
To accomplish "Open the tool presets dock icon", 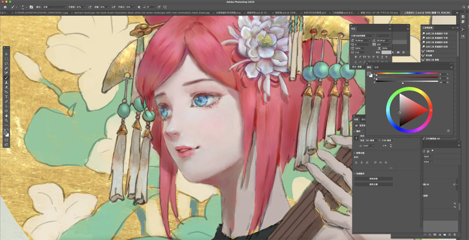I will coord(463,29).
